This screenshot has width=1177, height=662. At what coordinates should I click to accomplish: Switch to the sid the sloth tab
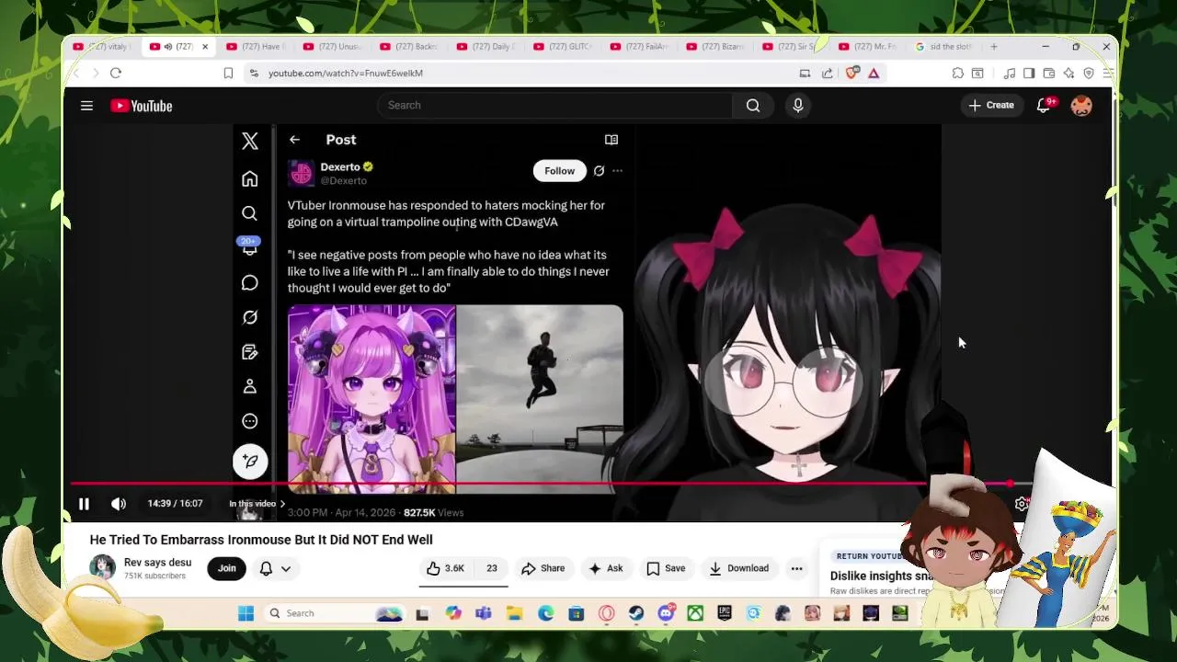pyautogui.click(x=945, y=47)
